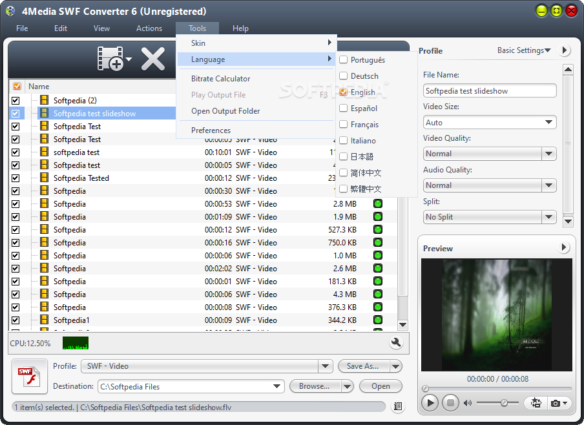The height and width of the screenshot is (425, 584).
Task: Mute the preview volume speaker icon
Action: [x=468, y=403]
